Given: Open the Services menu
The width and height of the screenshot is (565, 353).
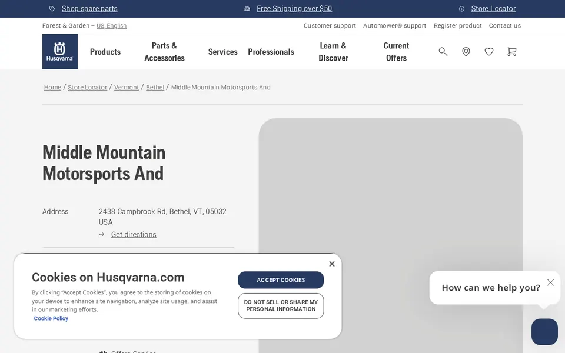Looking at the screenshot, I should click(222, 52).
